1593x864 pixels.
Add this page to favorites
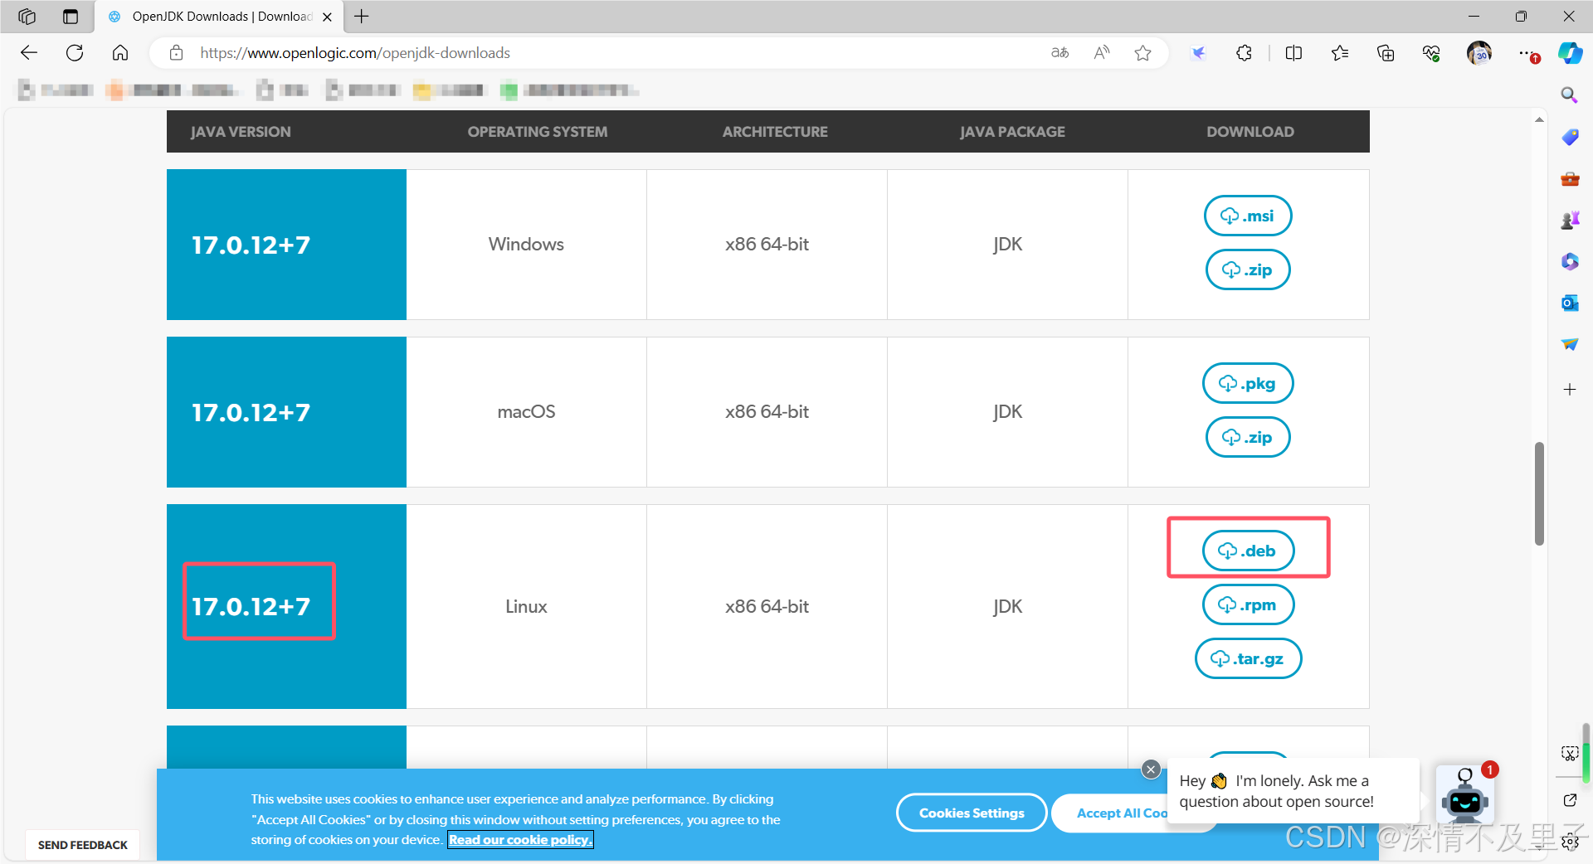[x=1143, y=53]
